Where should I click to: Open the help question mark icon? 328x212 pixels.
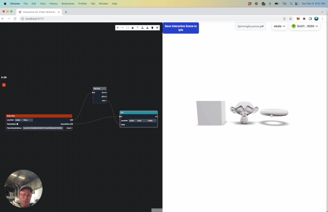pos(138,28)
